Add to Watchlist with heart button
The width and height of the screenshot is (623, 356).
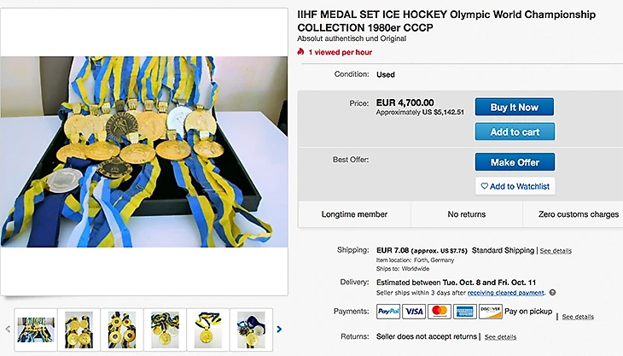click(x=515, y=185)
